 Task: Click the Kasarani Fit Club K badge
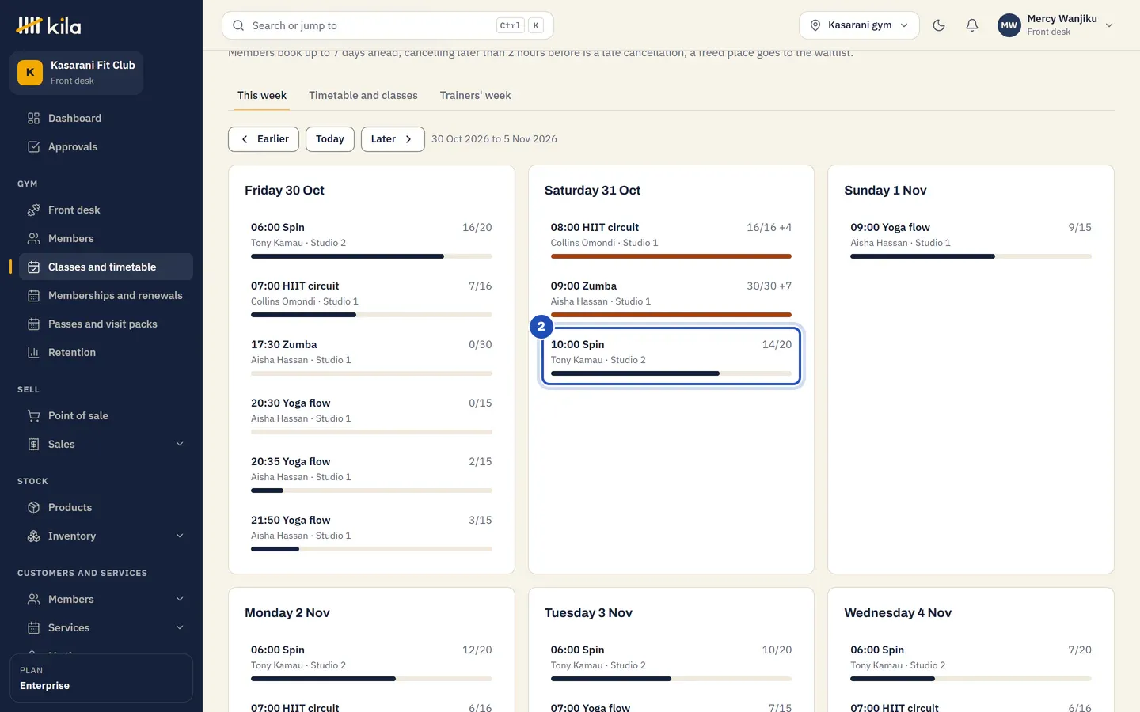pos(30,72)
